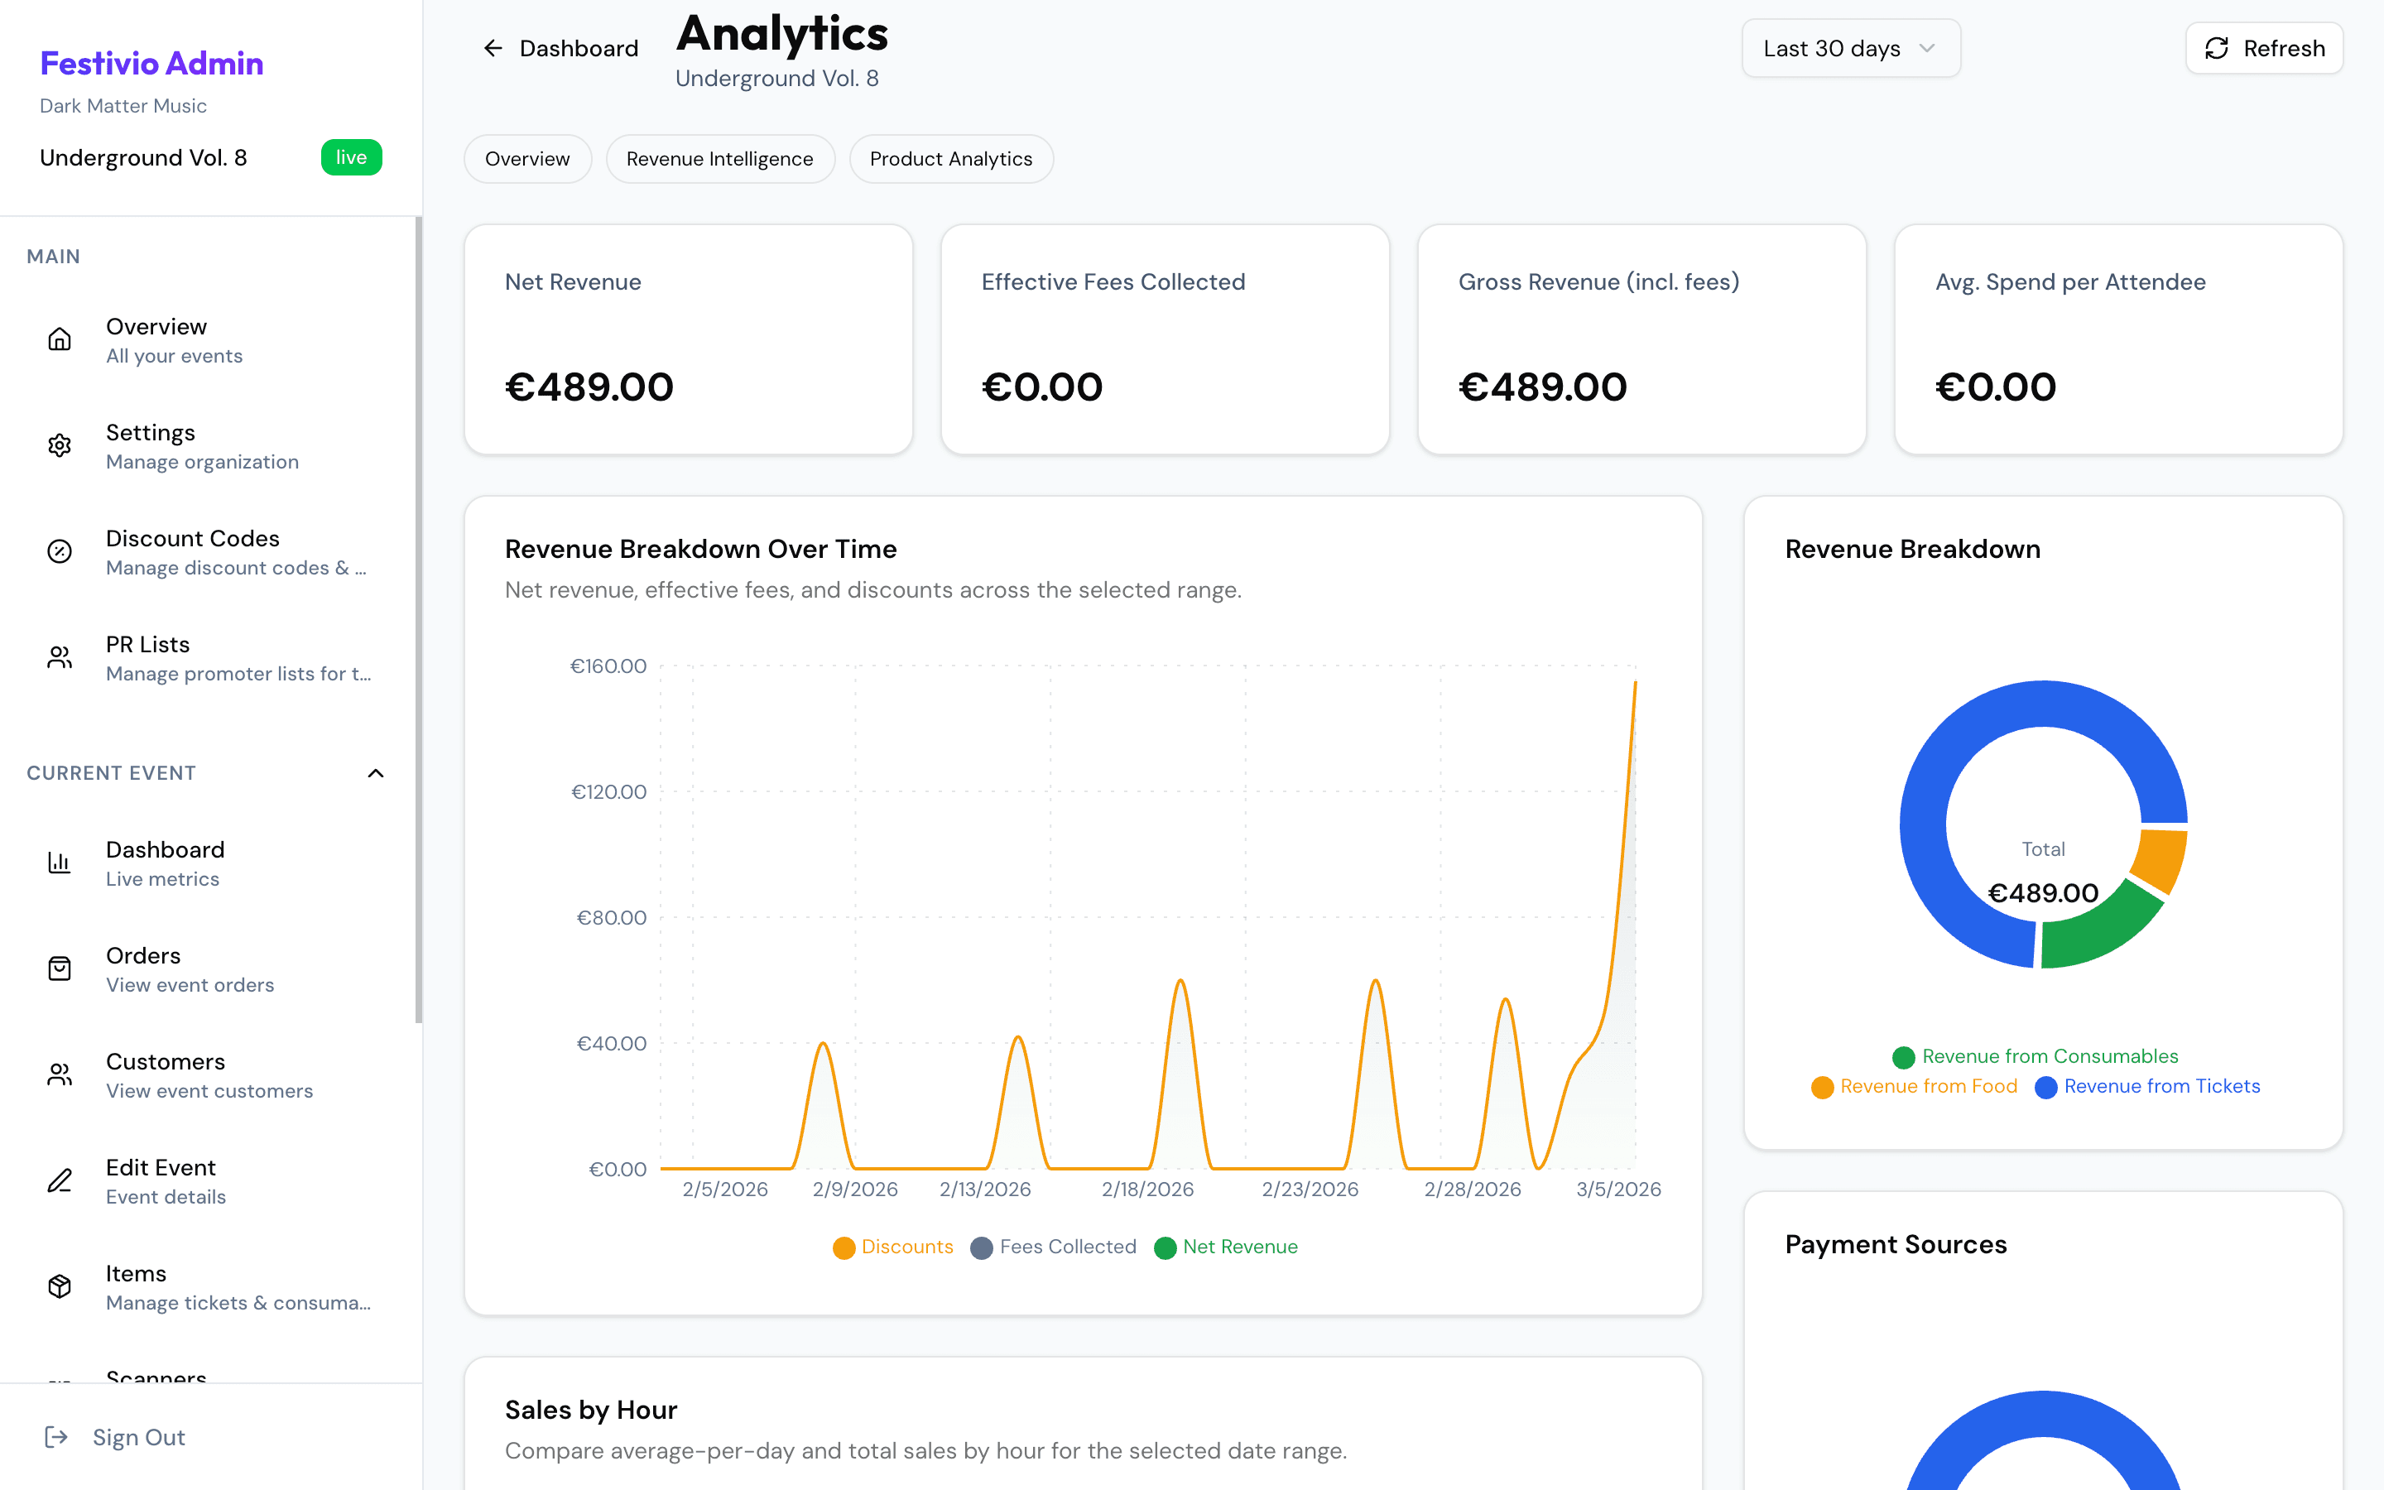Open the Last 30 days date range dropdown
The width and height of the screenshot is (2384, 1490).
(x=1850, y=47)
